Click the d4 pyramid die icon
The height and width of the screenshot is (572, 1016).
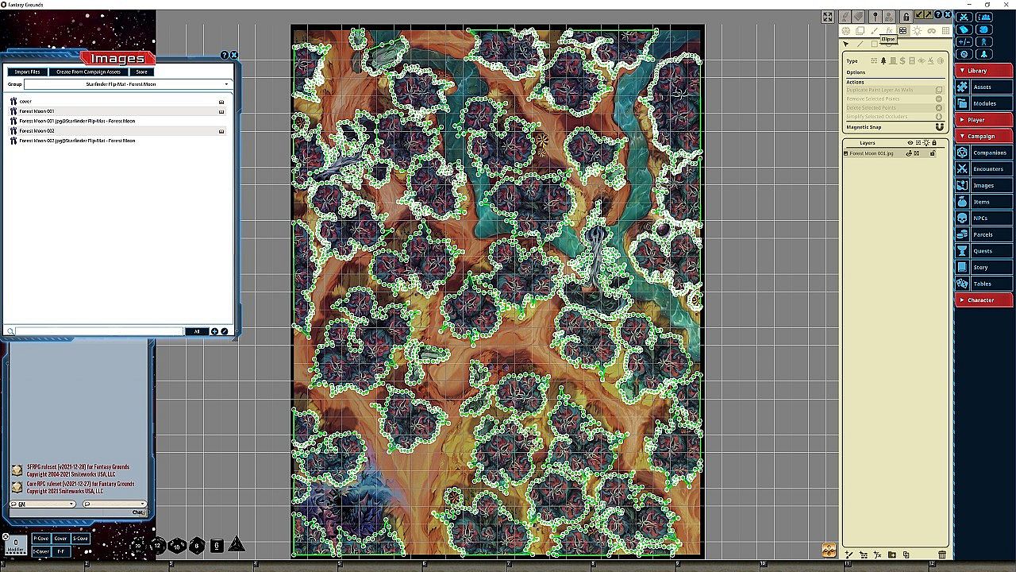pyautogui.click(x=236, y=545)
